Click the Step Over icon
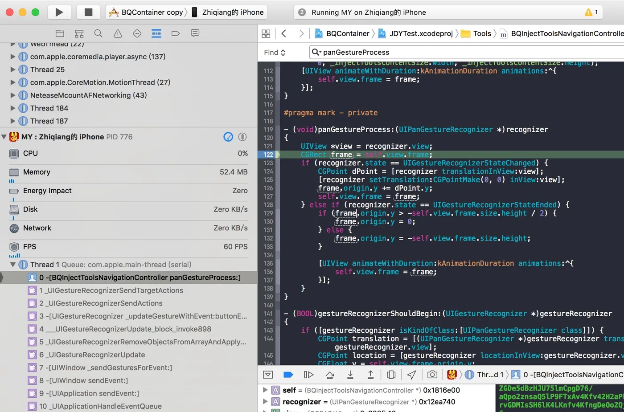Viewport: 624px width, 412px height. tap(330, 375)
